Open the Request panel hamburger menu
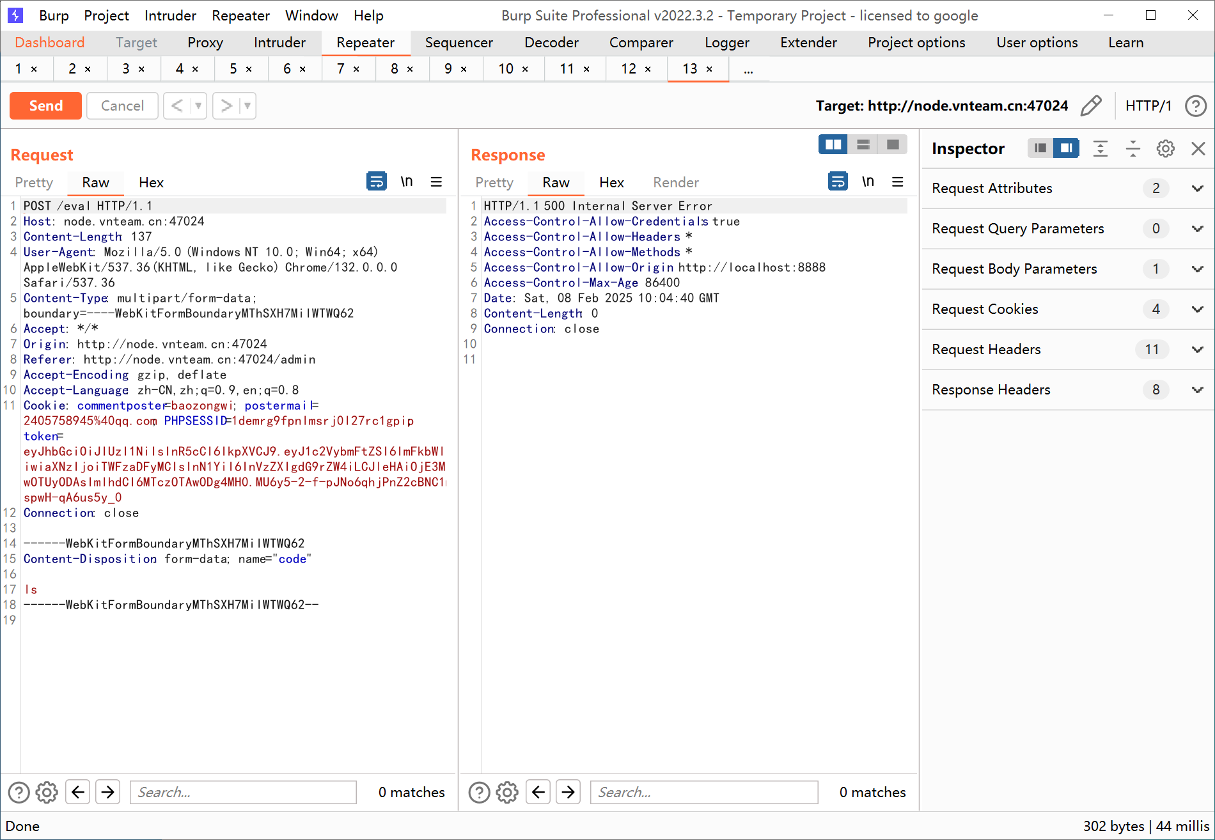The height and width of the screenshot is (840, 1215). pyautogui.click(x=436, y=182)
